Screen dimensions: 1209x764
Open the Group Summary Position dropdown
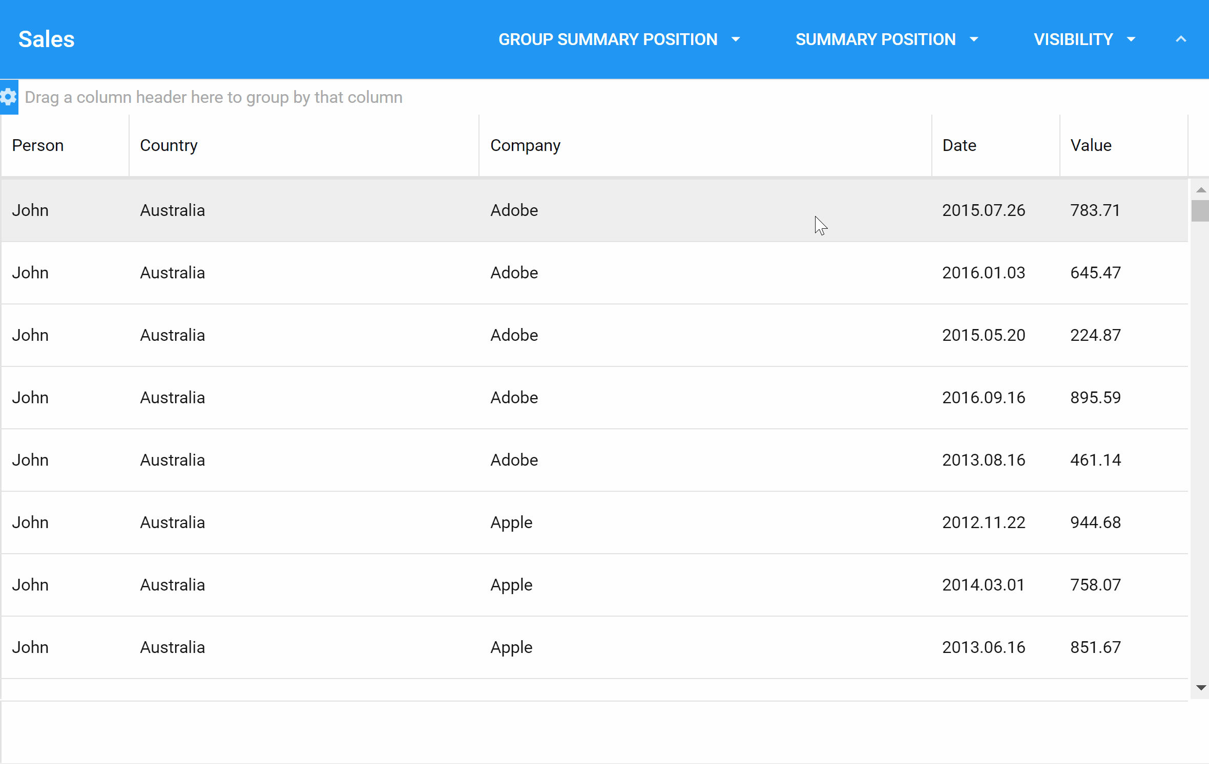[620, 39]
